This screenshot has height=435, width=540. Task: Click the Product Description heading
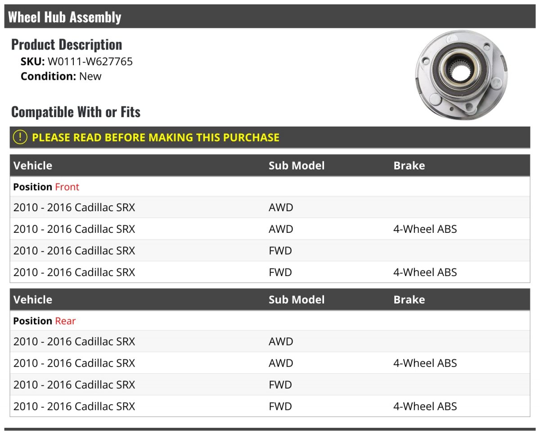tap(67, 45)
